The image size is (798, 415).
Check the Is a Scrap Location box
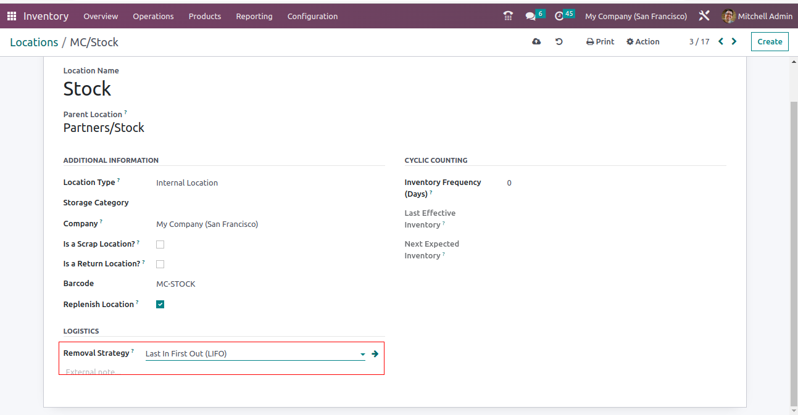(x=160, y=244)
